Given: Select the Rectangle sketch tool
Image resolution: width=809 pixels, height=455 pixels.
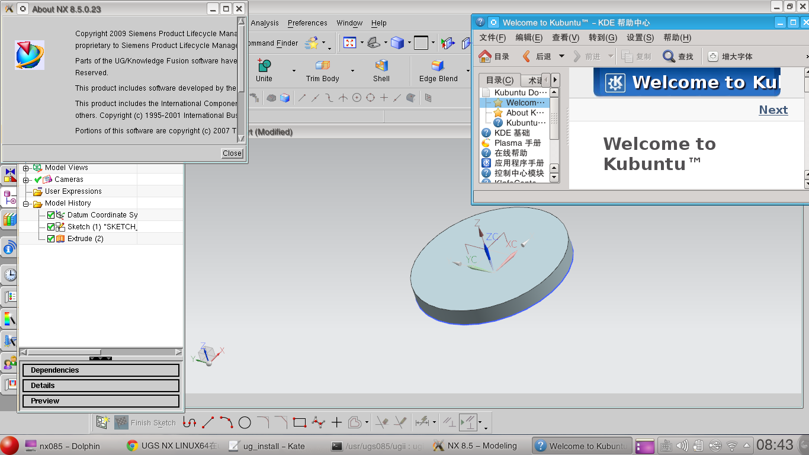Looking at the screenshot, I should tap(300, 422).
